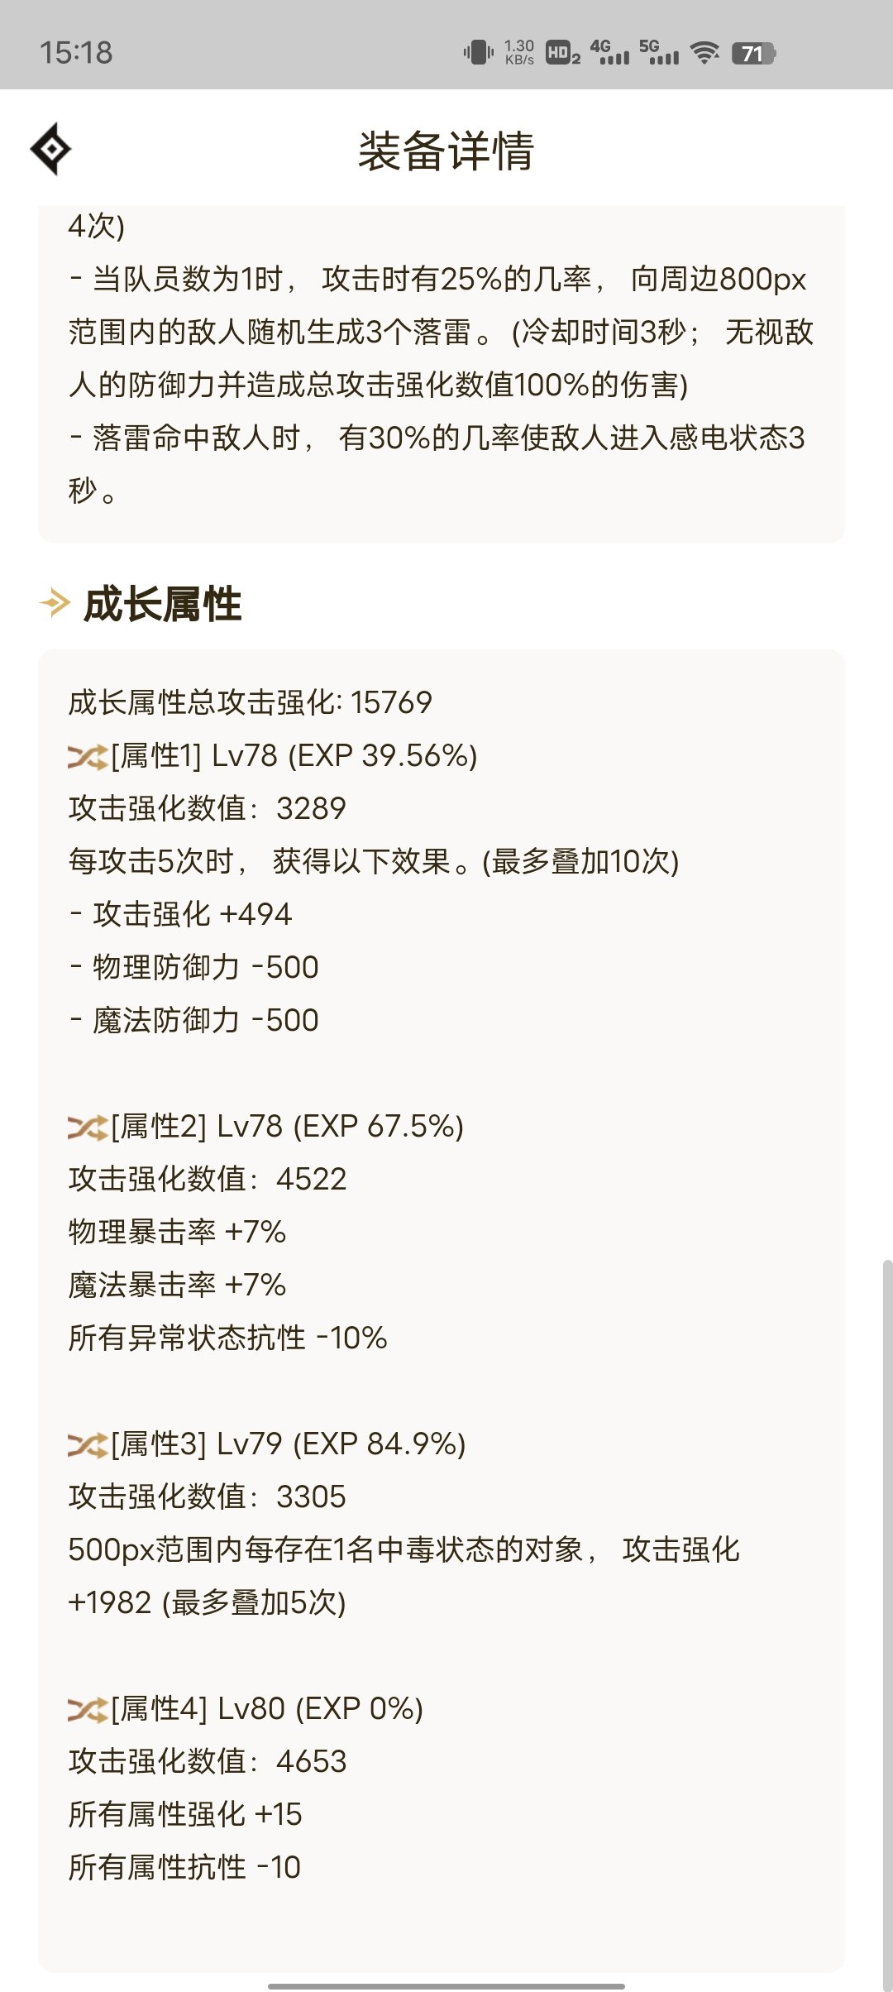This screenshot has height=1992, width=893.
Task: Tap the bottom home gesture bar
Action: pos(446,1985)
